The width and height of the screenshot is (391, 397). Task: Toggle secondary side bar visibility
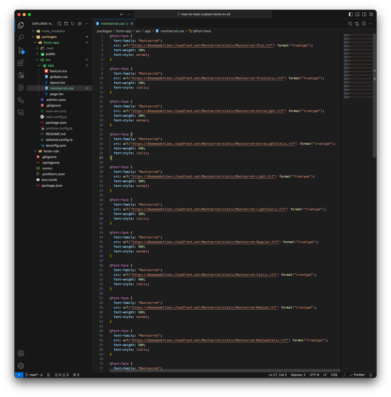pos(364,14)
